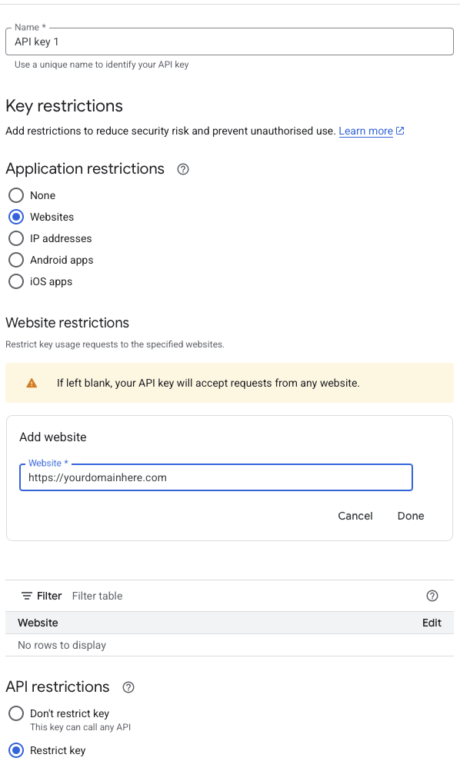
Task: Click the help icon beside Filter table
Action: (x=432, y=596)
